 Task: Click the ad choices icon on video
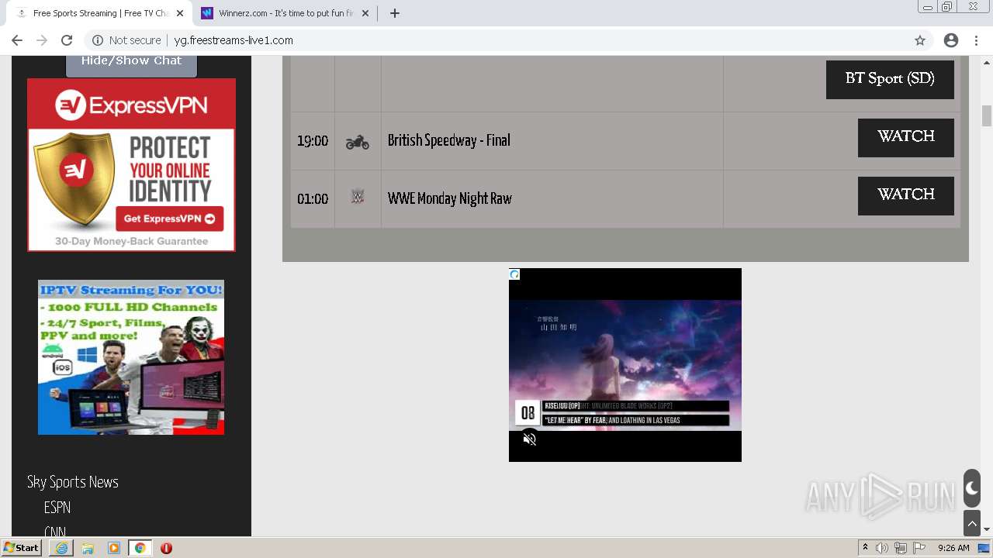514,274
